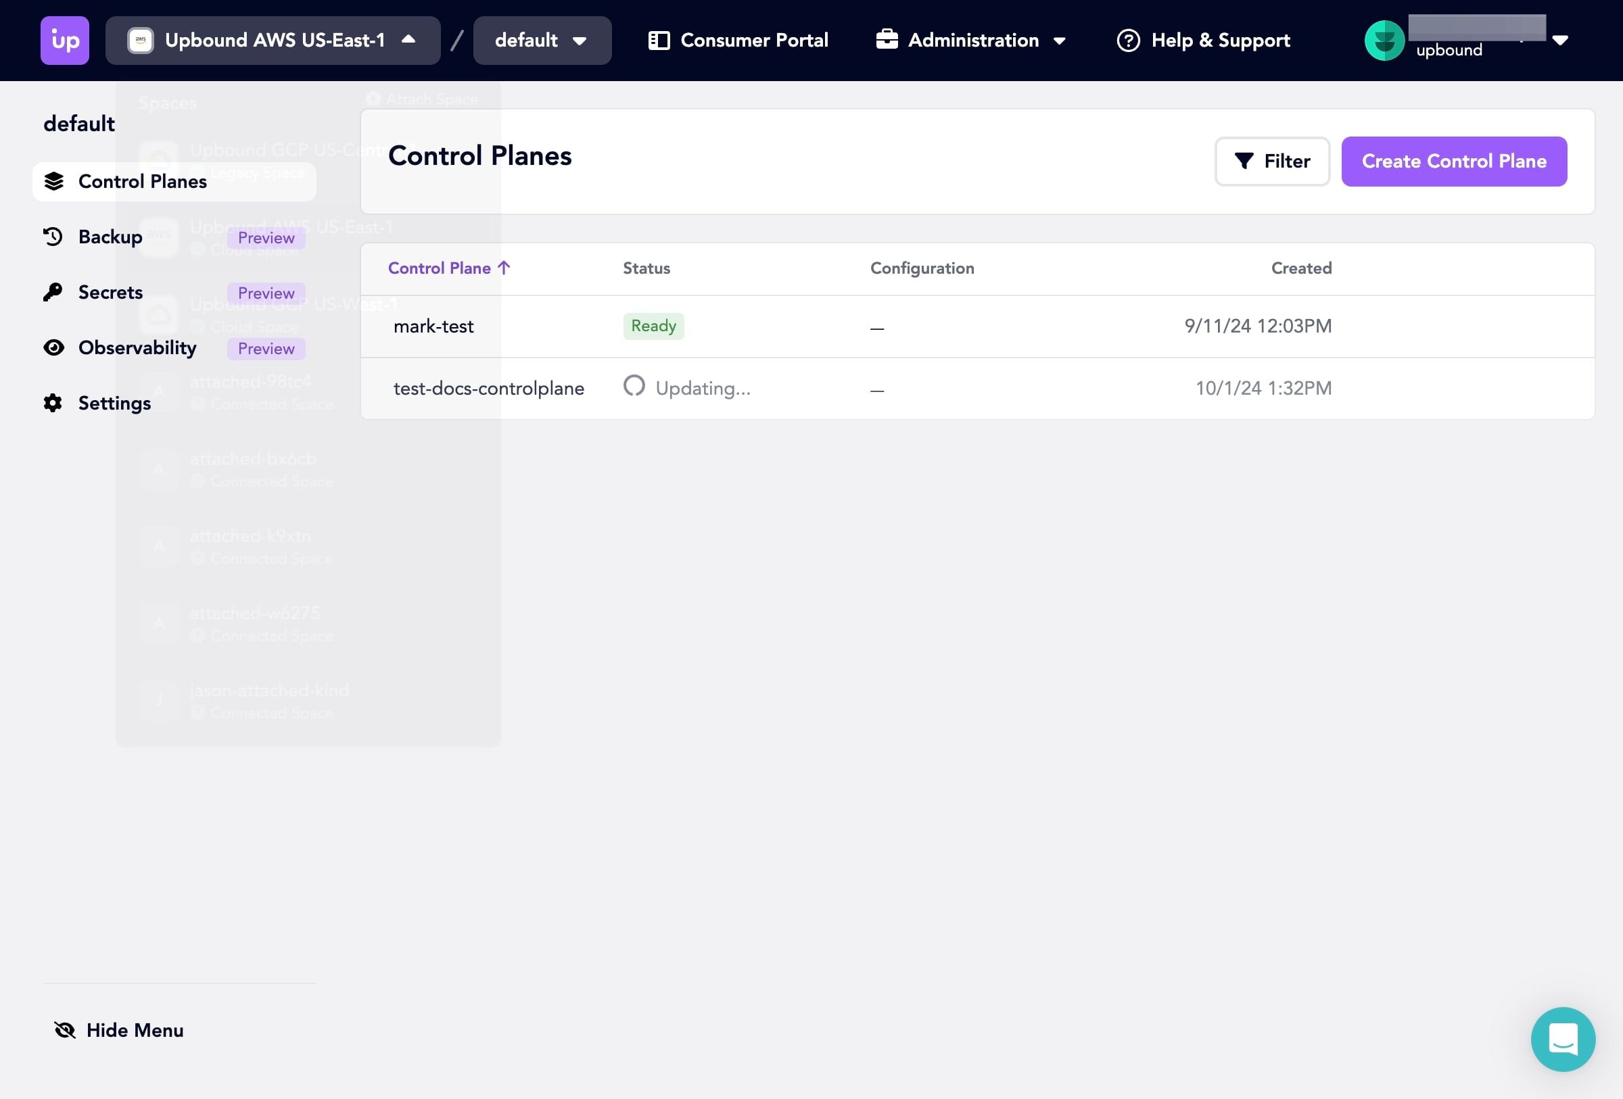Expand the Administration menu

971,41
